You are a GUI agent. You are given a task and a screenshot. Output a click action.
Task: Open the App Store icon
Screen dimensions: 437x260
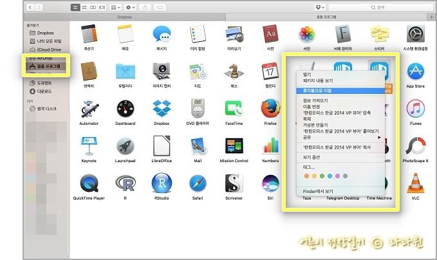[415, 71]
